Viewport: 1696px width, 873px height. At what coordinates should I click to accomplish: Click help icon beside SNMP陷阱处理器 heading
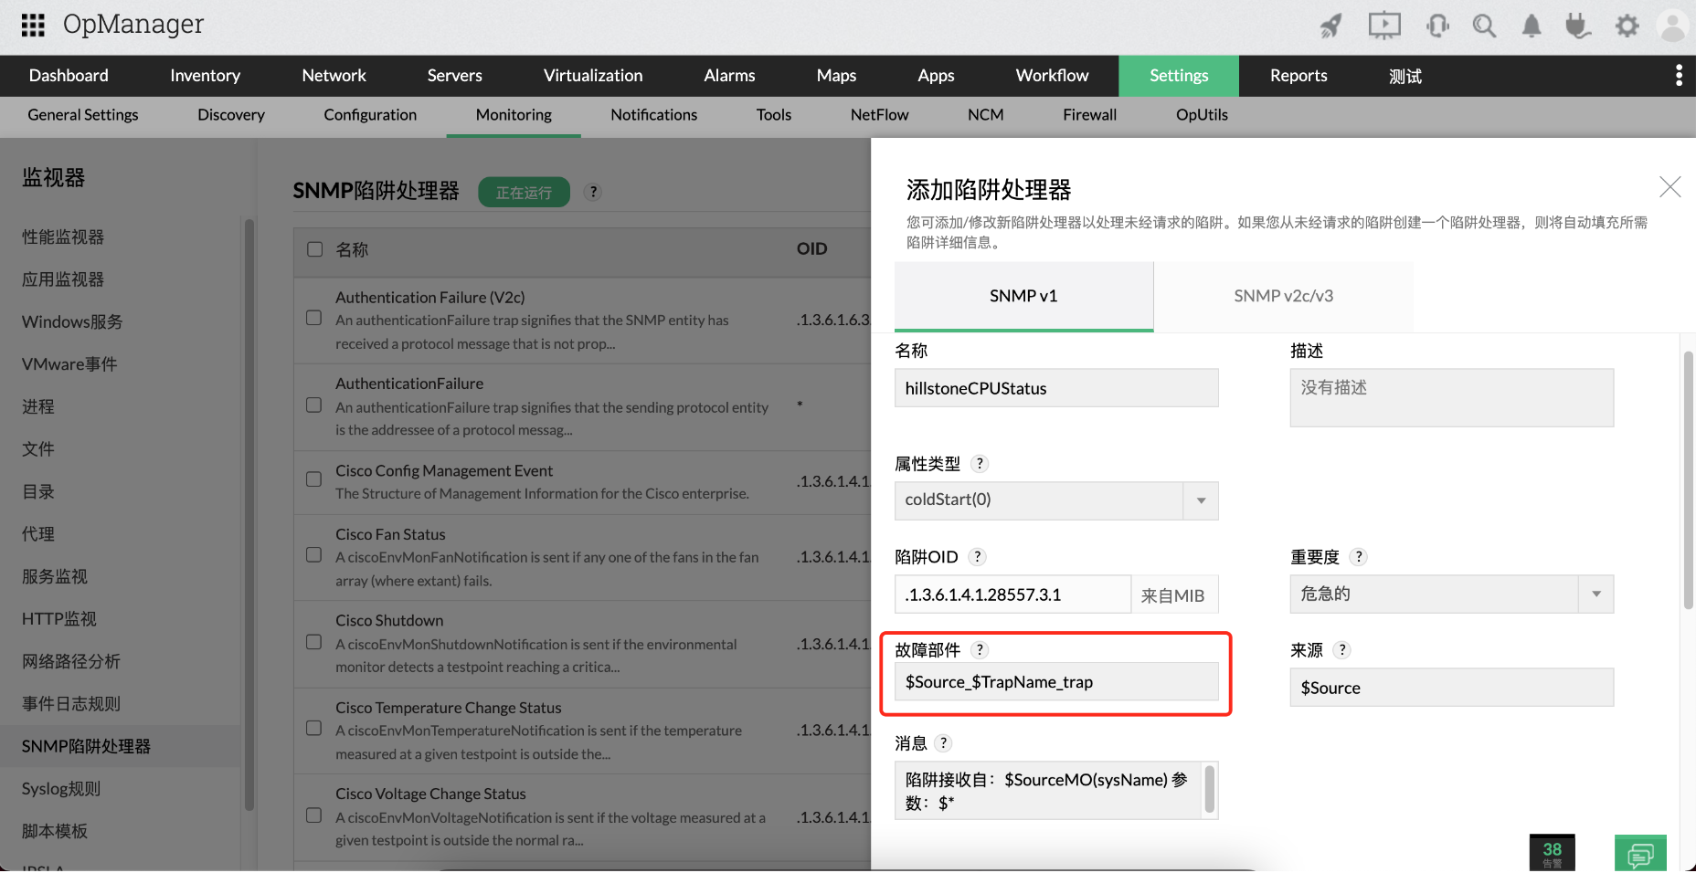point(594,192)
